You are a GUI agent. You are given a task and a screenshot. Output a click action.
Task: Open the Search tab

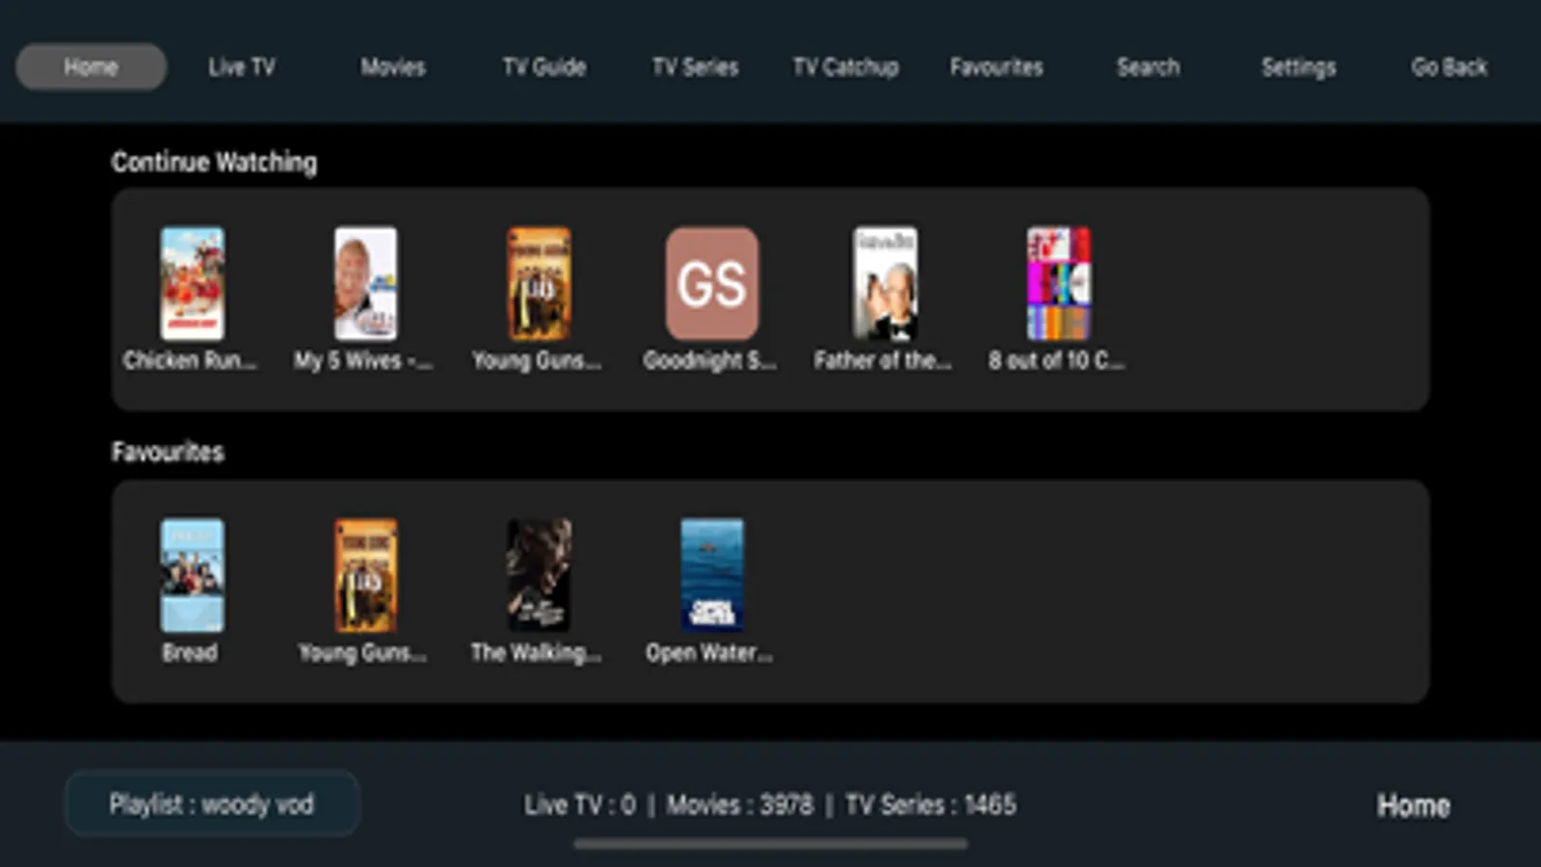tap(1148, 66)
